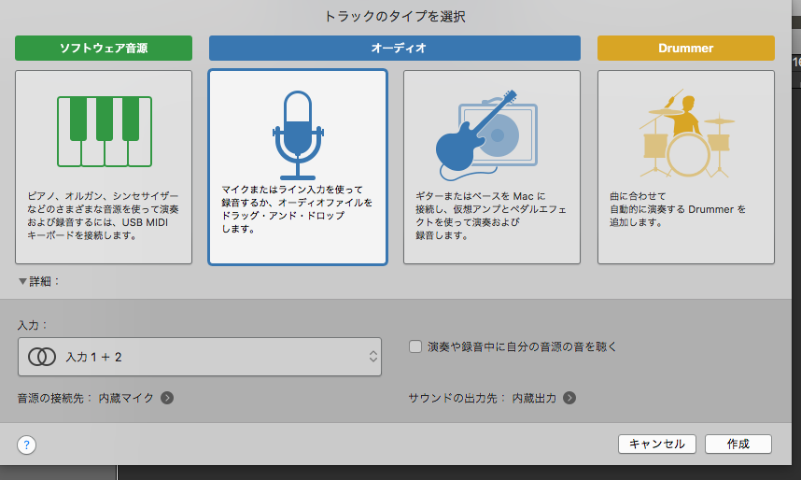Screen dimensions: 801x480
Task: Select the piano keyboard software instrument icon
Action: (104, 129)
